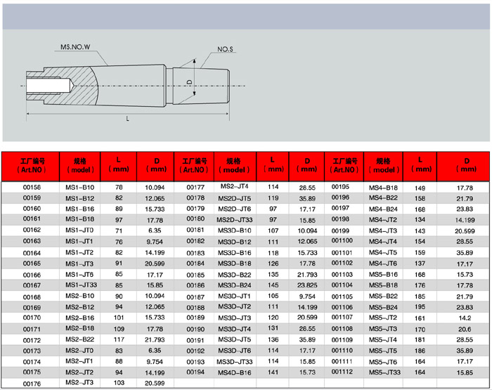Click the NO.S label in the diagram

point(225,50)
